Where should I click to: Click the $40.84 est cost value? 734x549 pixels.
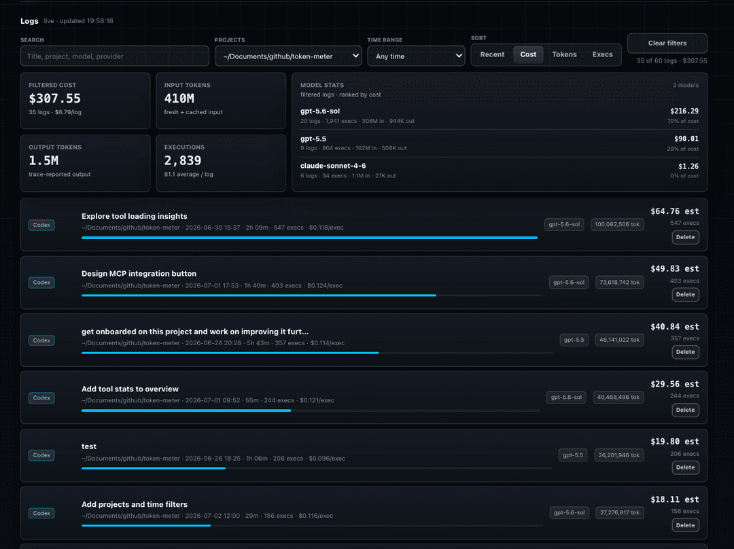675,327
